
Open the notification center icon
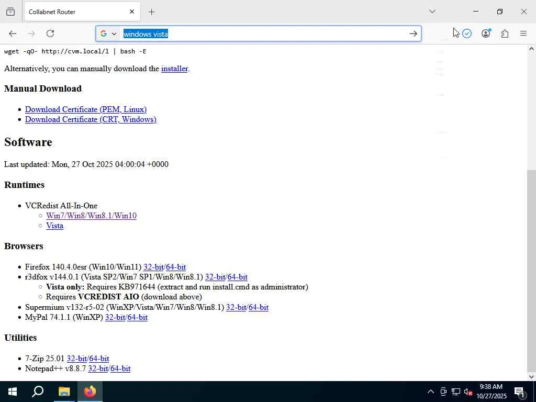pos(520,392)
